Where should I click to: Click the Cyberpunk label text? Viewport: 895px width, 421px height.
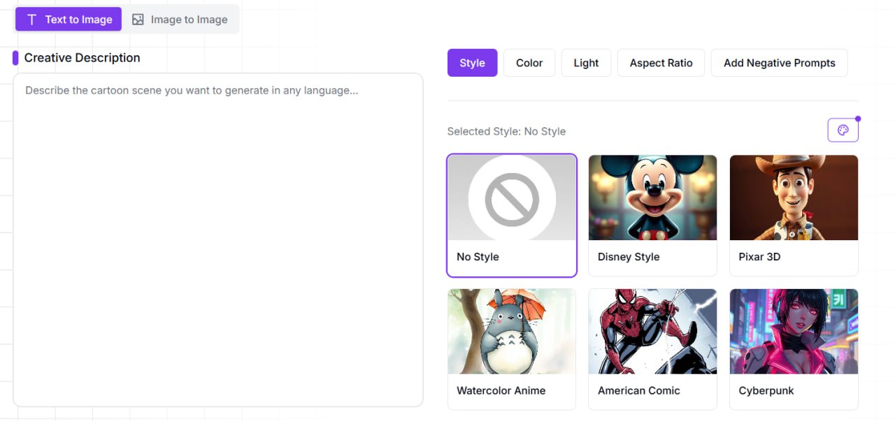(x=766, y=391)
